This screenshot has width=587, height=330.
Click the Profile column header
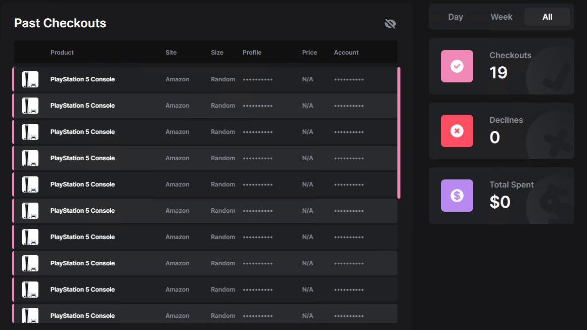[252, 53]
